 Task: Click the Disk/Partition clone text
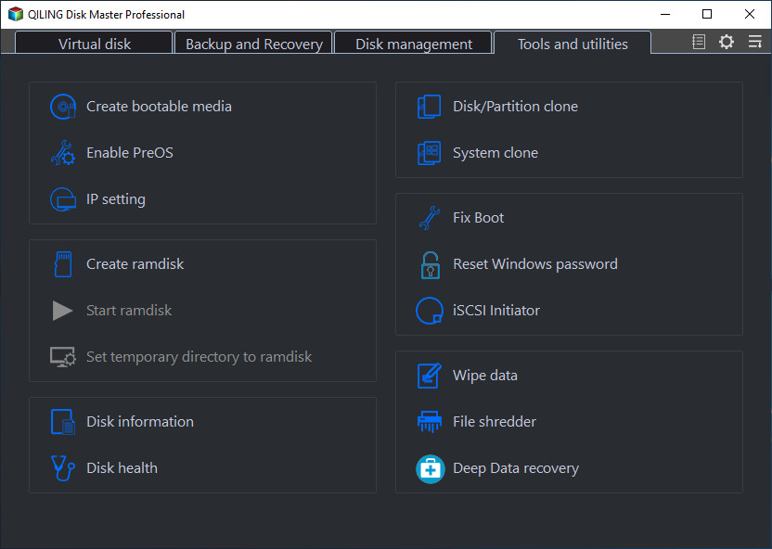(x=516, y=107)
